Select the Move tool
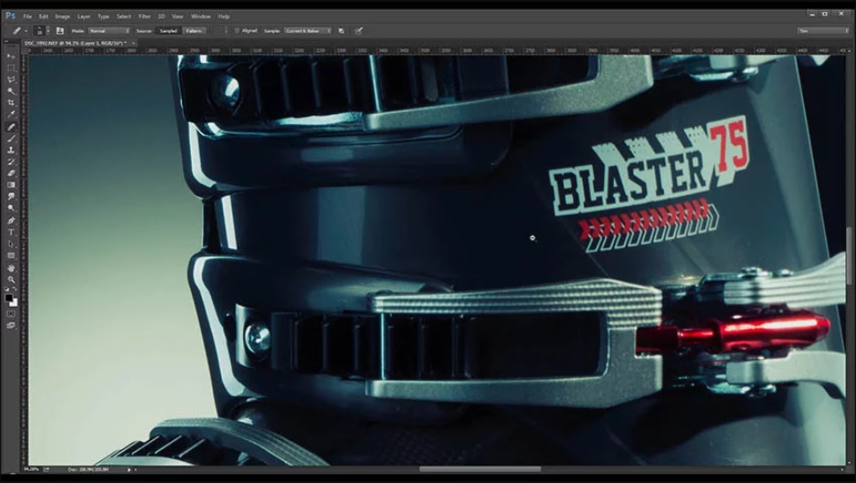 coord(11,57)
